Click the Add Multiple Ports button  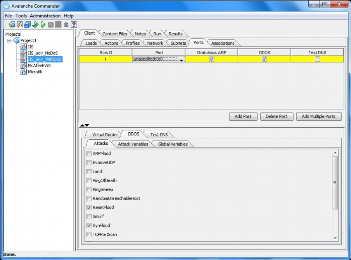pos(318,116)
